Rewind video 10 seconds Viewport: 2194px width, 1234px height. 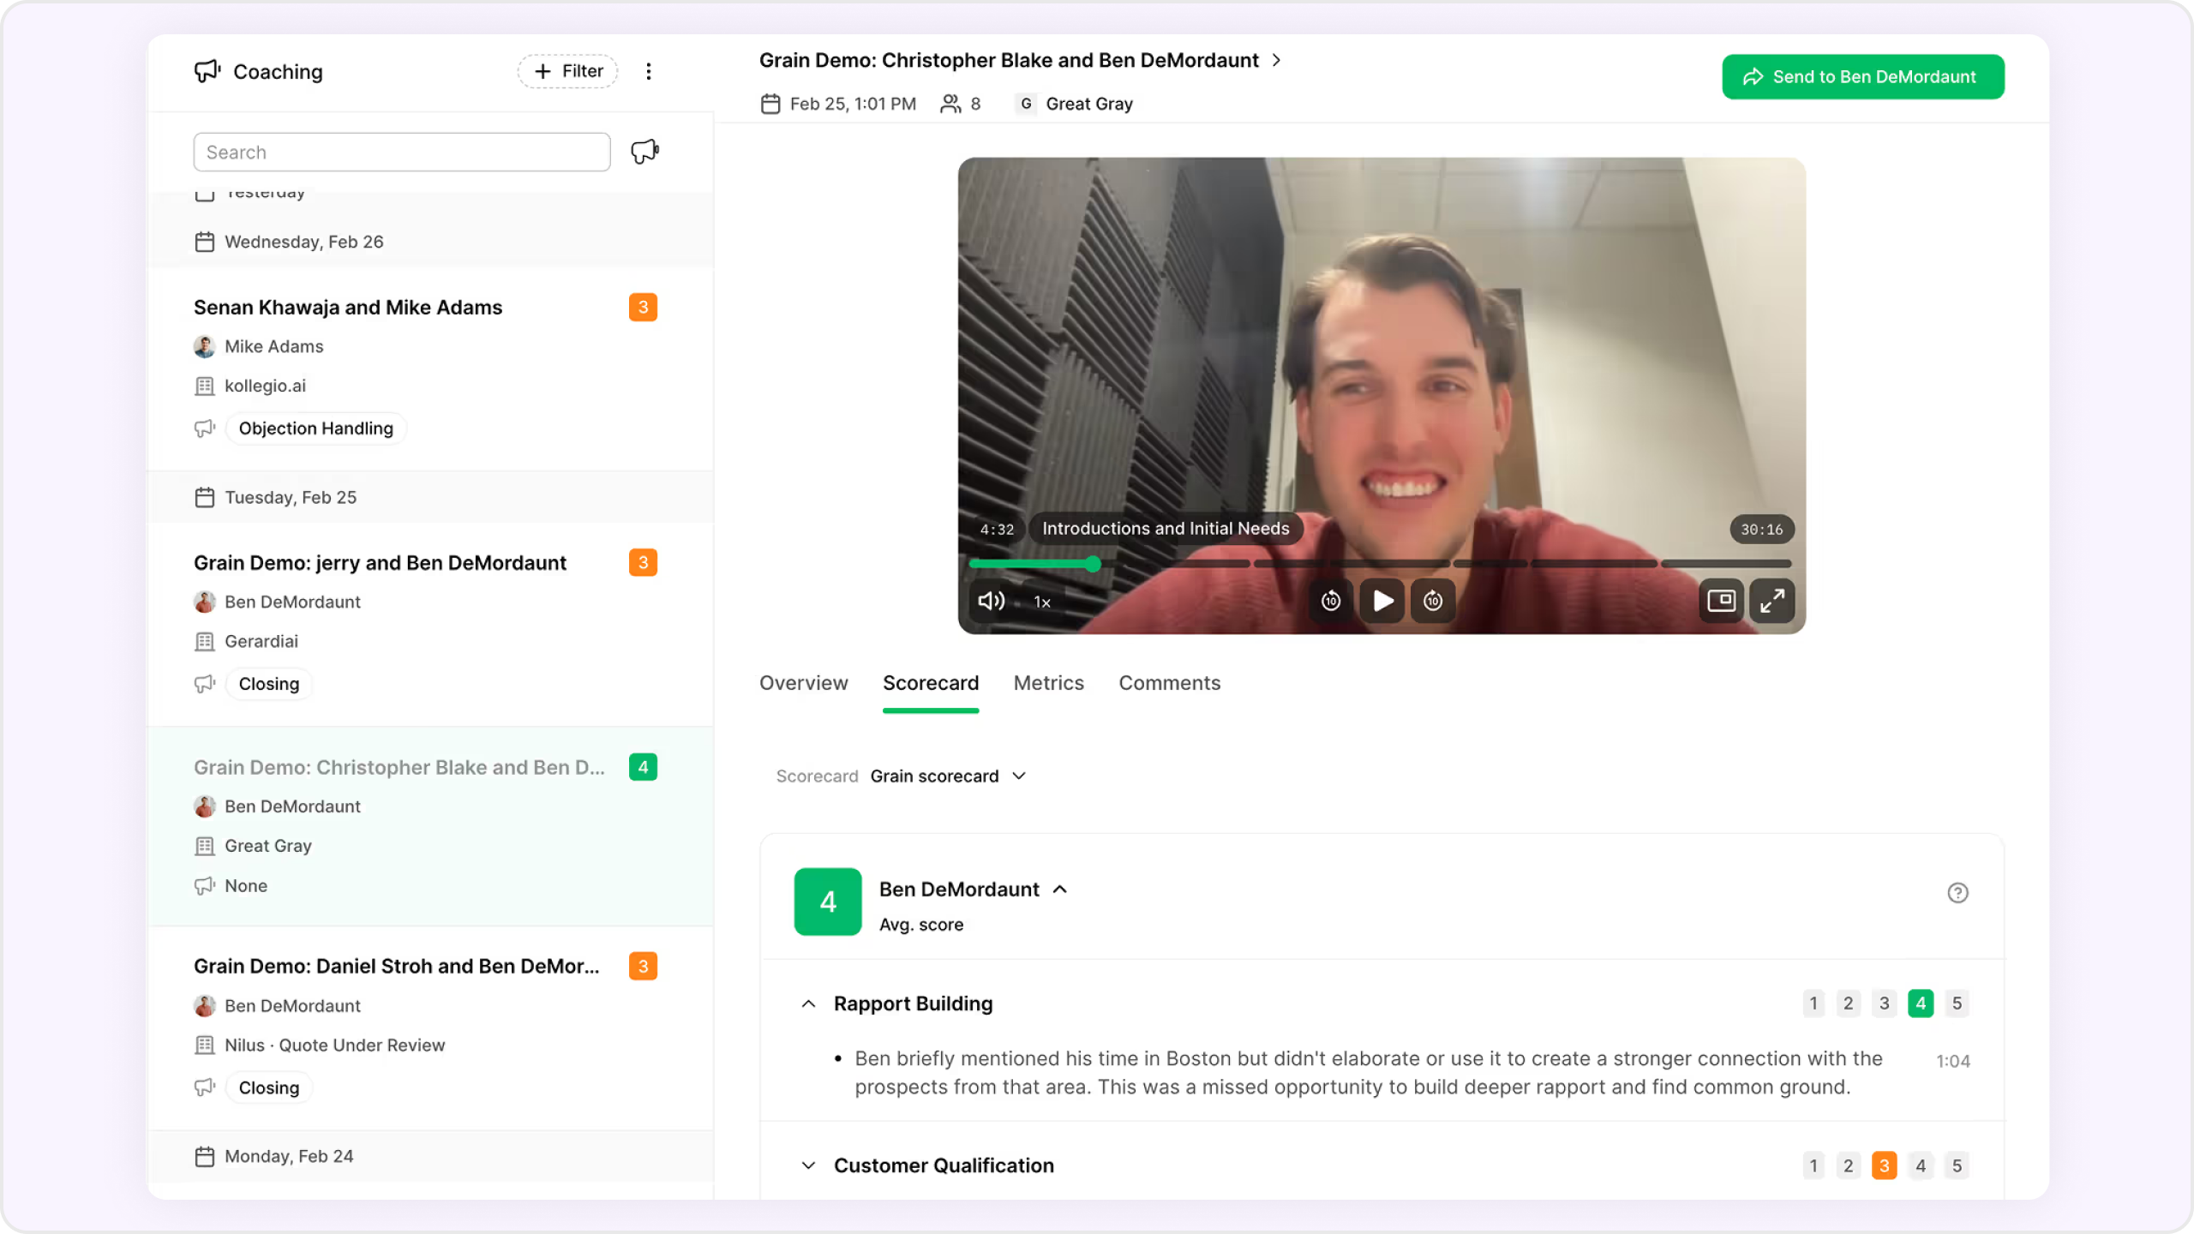pyautogui.click(x=1330, y=601)
